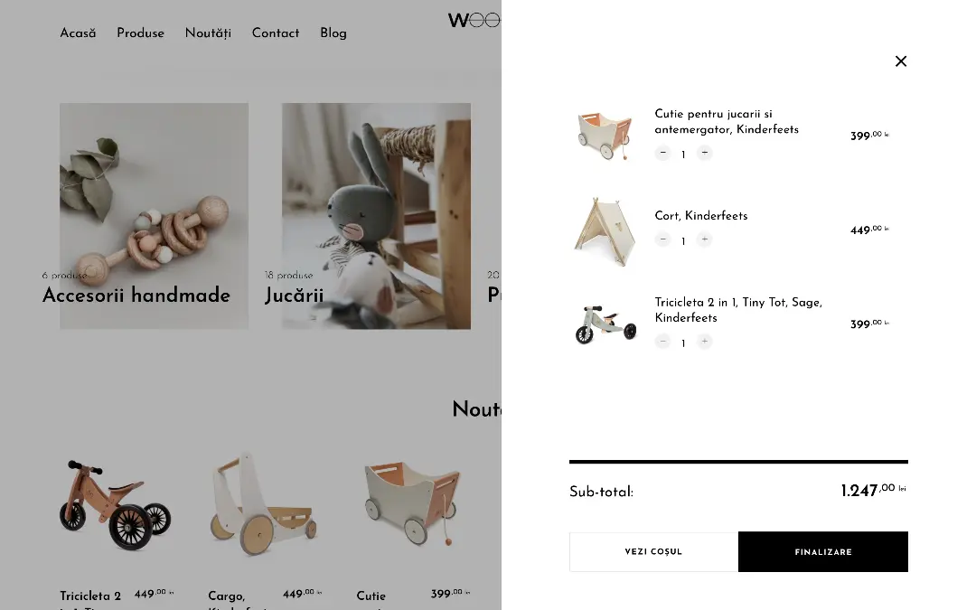The width and height of the screenshot is (976, 610).
Task: Increase quantity of Tricicleta 2 in 1
Action: [704, 341]
